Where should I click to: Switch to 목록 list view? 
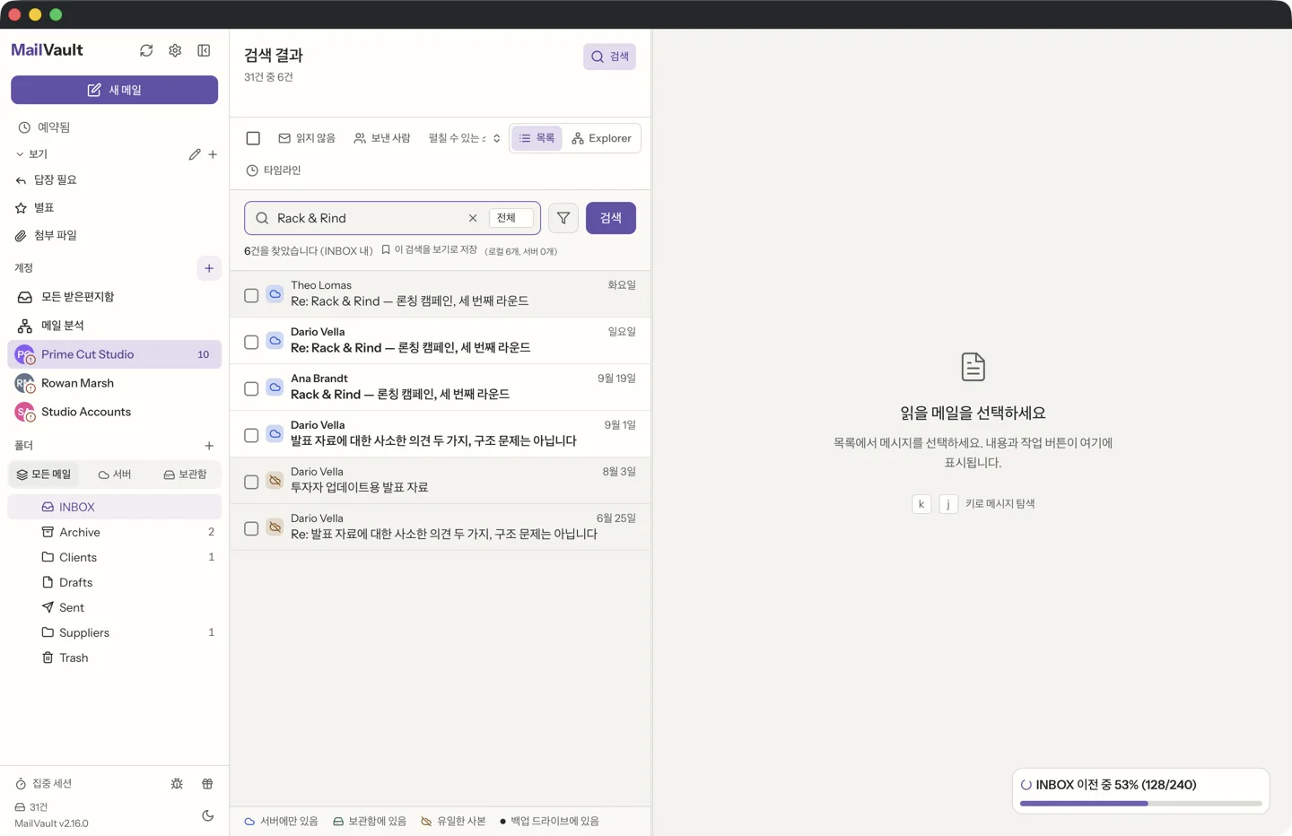pyautogui.click(x=537, y=138)
